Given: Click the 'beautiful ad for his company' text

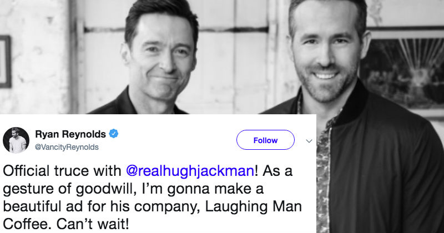Looking at the screenshot, I should coord(102,207).
